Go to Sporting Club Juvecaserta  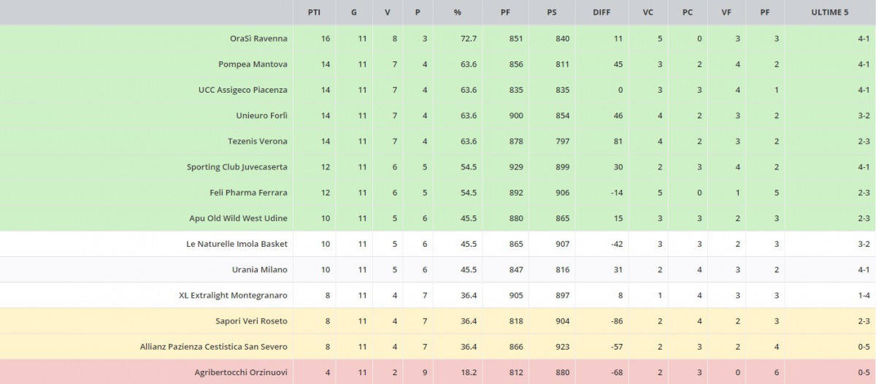tap(237, 167)
